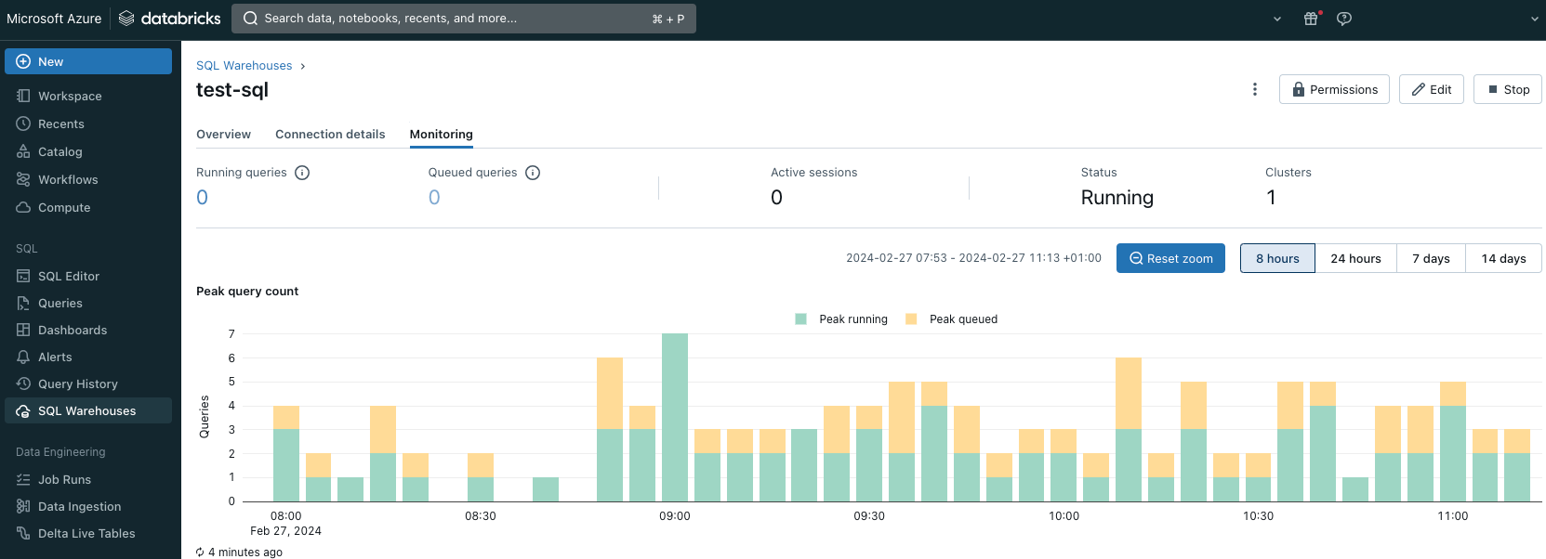Click the Running queries info icon

302,173
